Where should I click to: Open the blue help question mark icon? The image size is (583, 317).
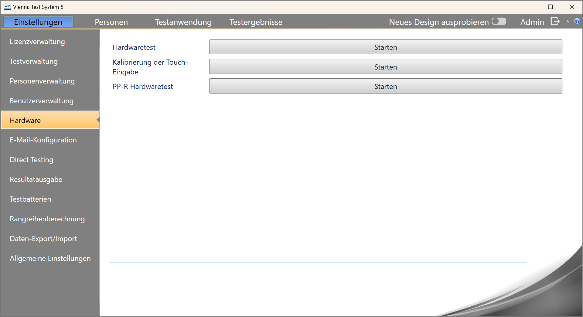tap(577, 21)
